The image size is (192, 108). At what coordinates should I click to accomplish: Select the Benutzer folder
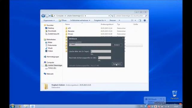click(70, 31)
